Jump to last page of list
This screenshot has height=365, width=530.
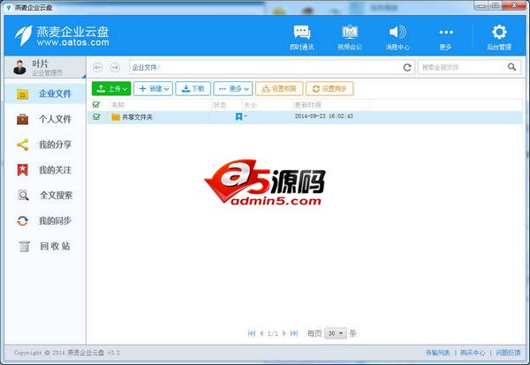point(294,333)
